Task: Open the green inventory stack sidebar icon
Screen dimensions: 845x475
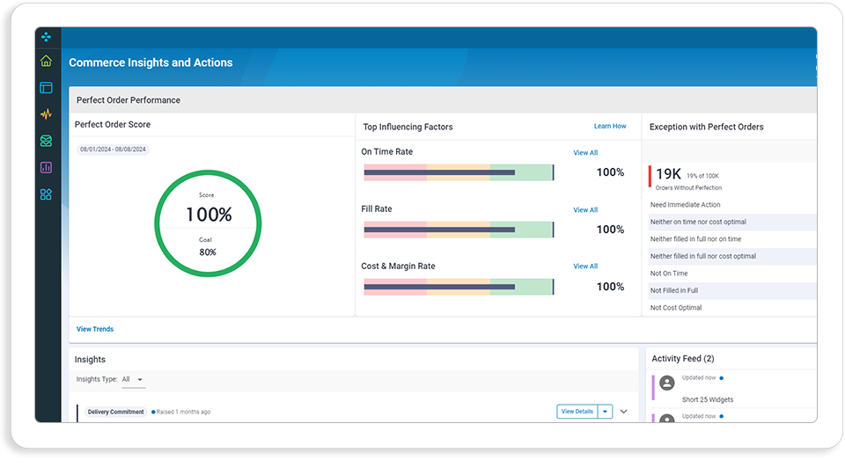Action: tap(47, 141)
